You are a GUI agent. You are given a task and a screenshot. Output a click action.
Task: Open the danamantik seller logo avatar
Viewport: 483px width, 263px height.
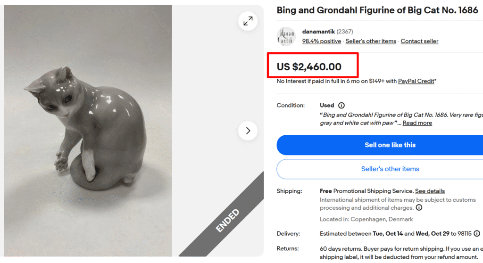point(286,37)
